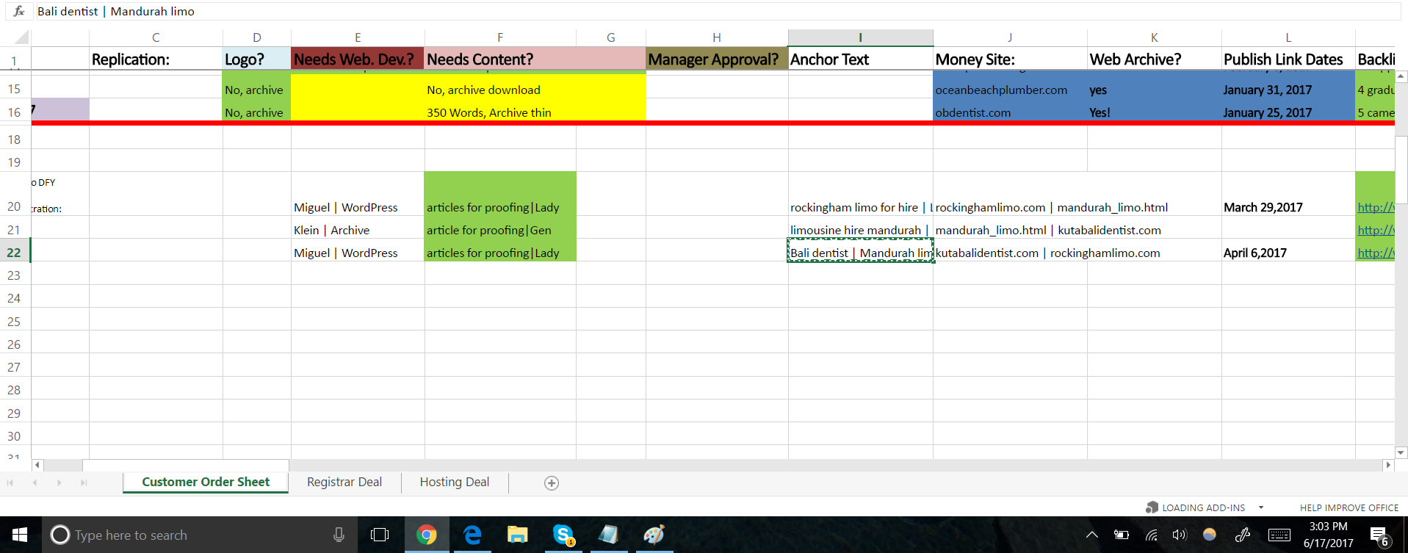Image resolution: width=1408 pixels, height=553 pixels.
Task: Open the Hosting Deal sheet tab
Action: pyautogui.click(x=454, y=482)
